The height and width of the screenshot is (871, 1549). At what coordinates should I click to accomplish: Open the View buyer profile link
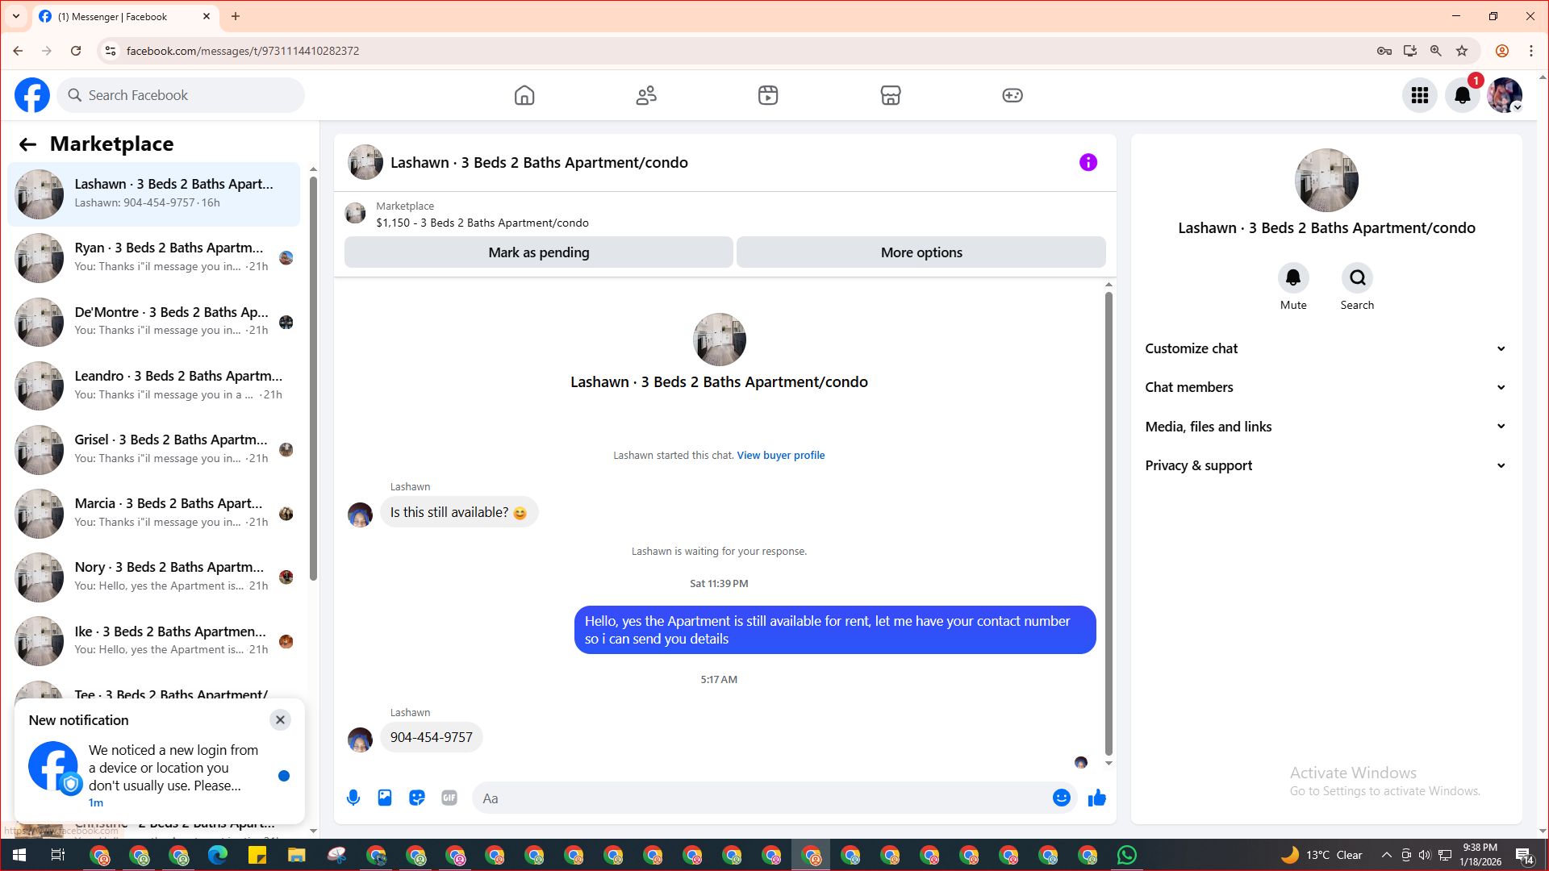[780, 456]
